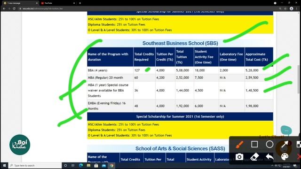Switch to the YouTube tab
Viewport: 301px width, 169px height.
[x=57, y=3]
